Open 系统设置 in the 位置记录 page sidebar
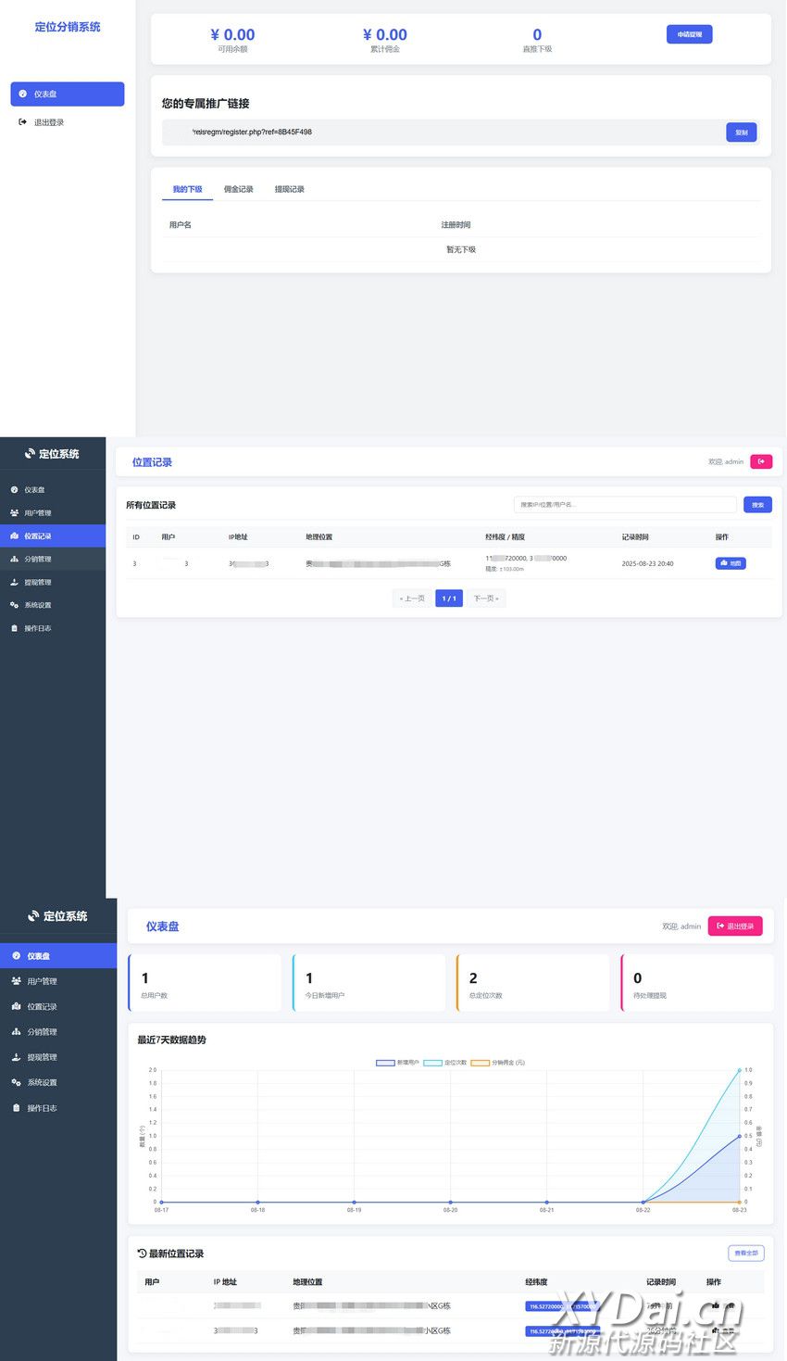 click(x=37, y=605)
